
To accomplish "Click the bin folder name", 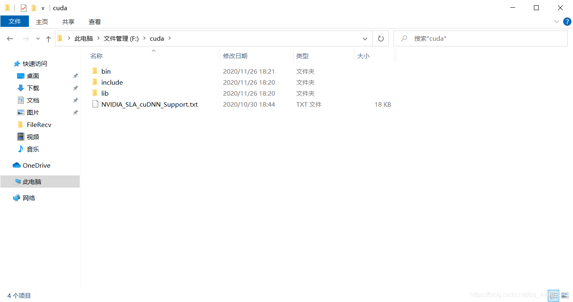I will 106,71.
